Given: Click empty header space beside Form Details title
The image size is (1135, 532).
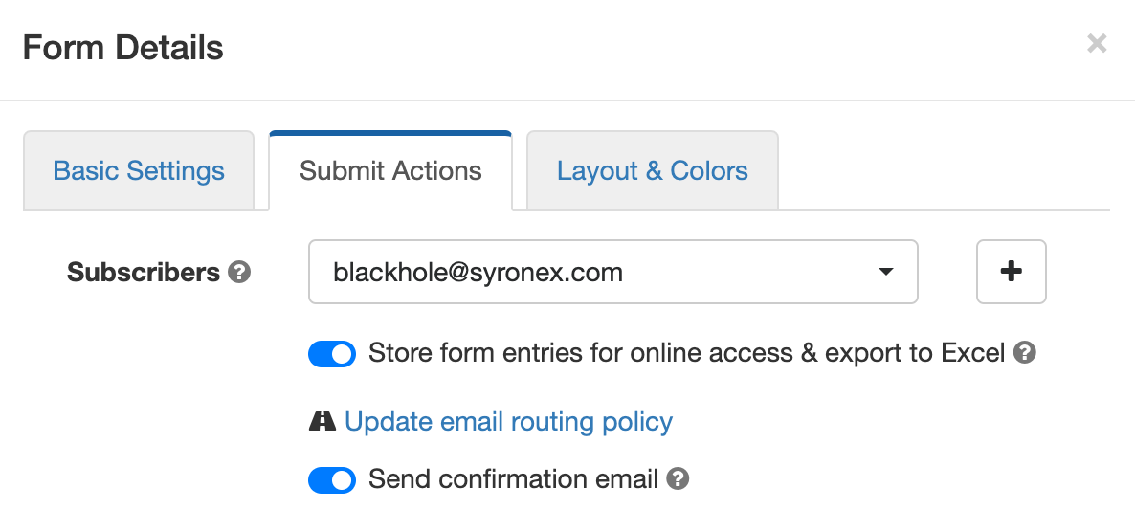Looking at the screenshot, I should 652,48.
